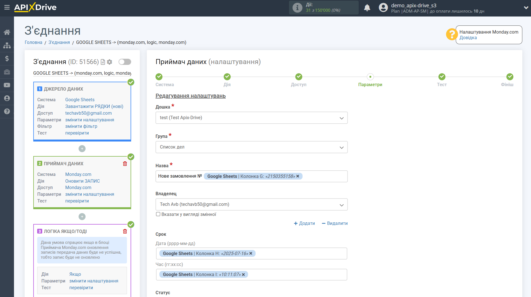Add block below Приймач даних
531x297 pixels.
tap(82, 216)
